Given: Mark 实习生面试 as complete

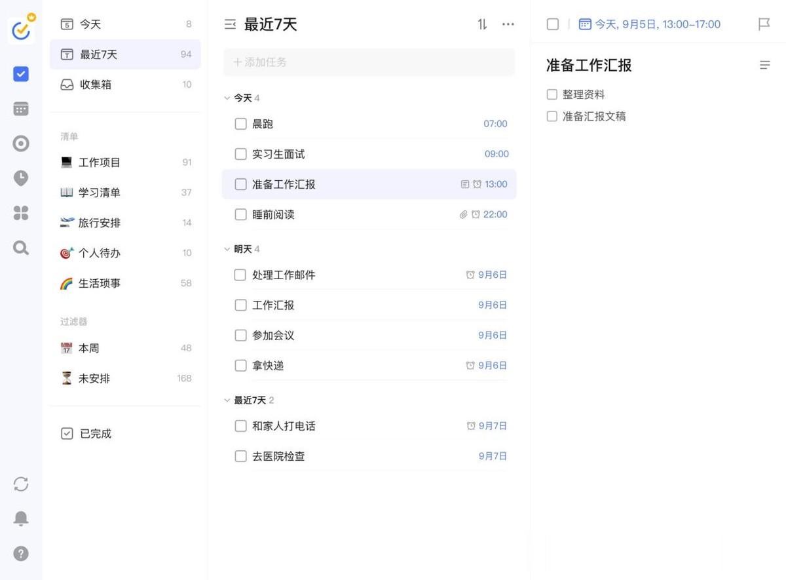Looking at the screenshot, I should [240, 154].
